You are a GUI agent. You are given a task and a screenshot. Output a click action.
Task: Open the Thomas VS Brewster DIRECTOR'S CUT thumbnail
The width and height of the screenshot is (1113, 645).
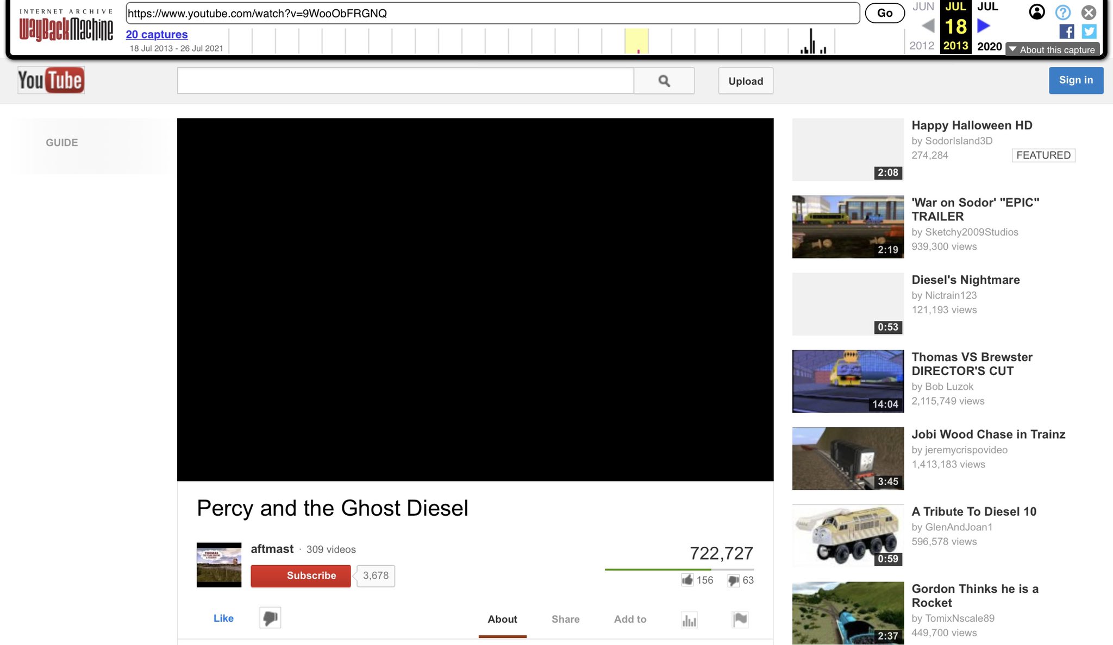click(848, 381)
